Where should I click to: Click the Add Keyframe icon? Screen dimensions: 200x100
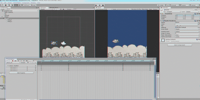coord(33,62)
